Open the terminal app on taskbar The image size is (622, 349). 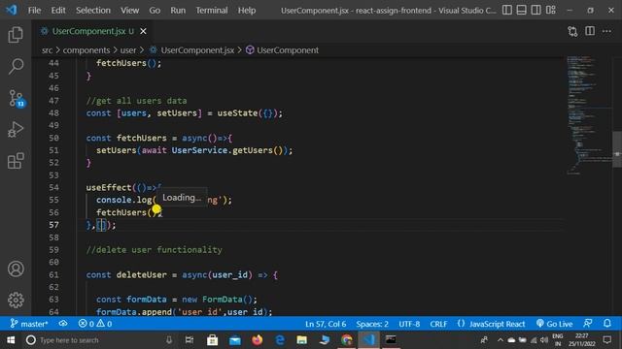[x=391, y=340]
